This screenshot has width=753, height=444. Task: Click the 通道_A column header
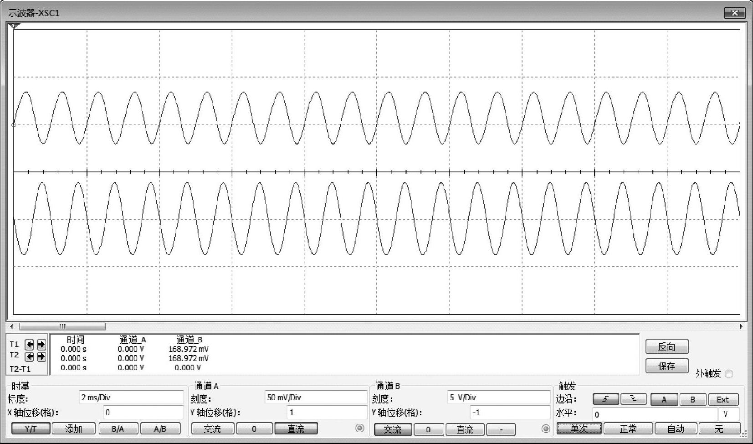(x=133, y=340)
